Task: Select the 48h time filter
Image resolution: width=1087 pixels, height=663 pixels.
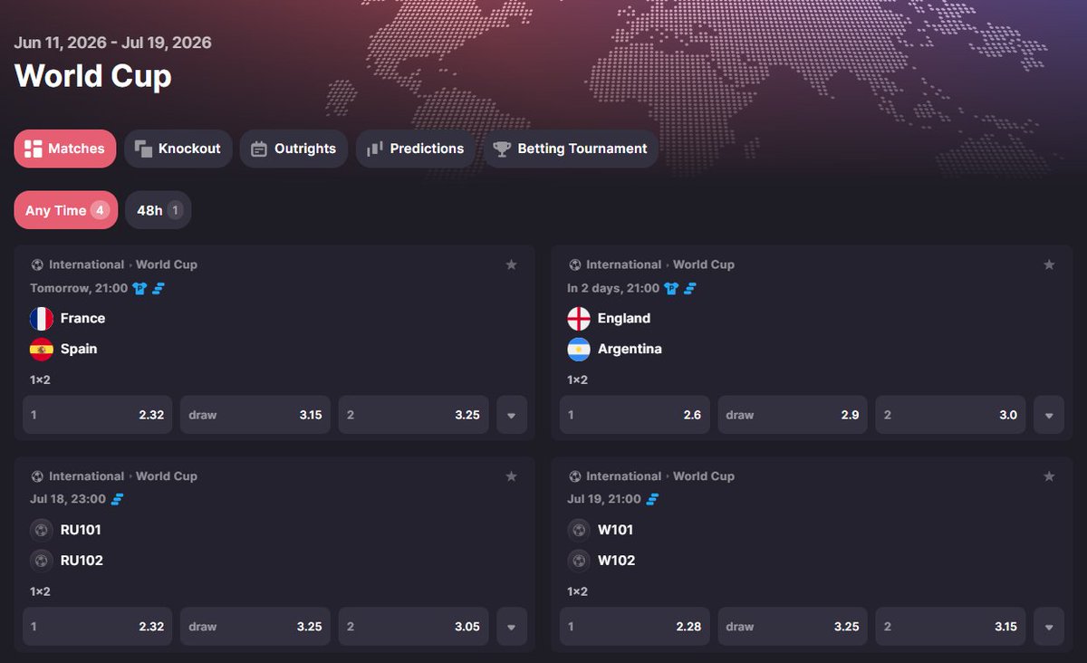Action: (159, 210)
